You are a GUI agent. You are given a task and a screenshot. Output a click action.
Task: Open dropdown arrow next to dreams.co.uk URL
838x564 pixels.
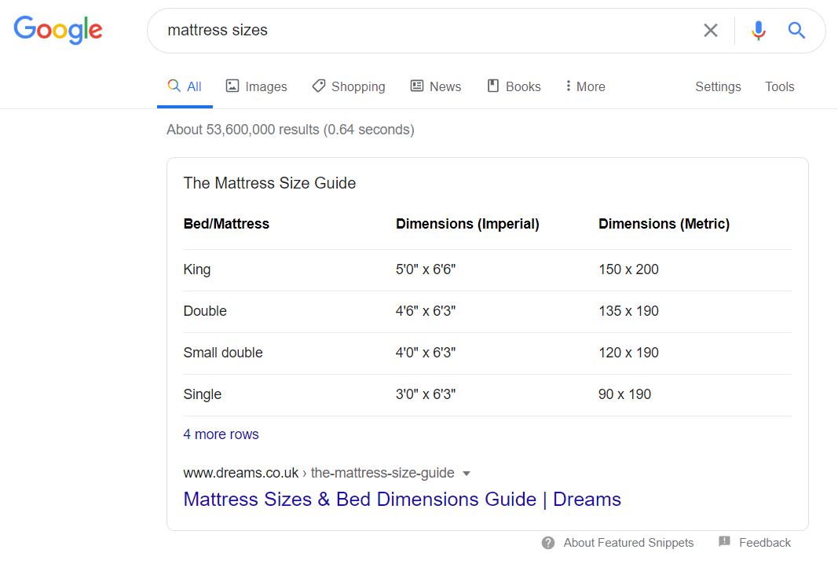(466, 474)
